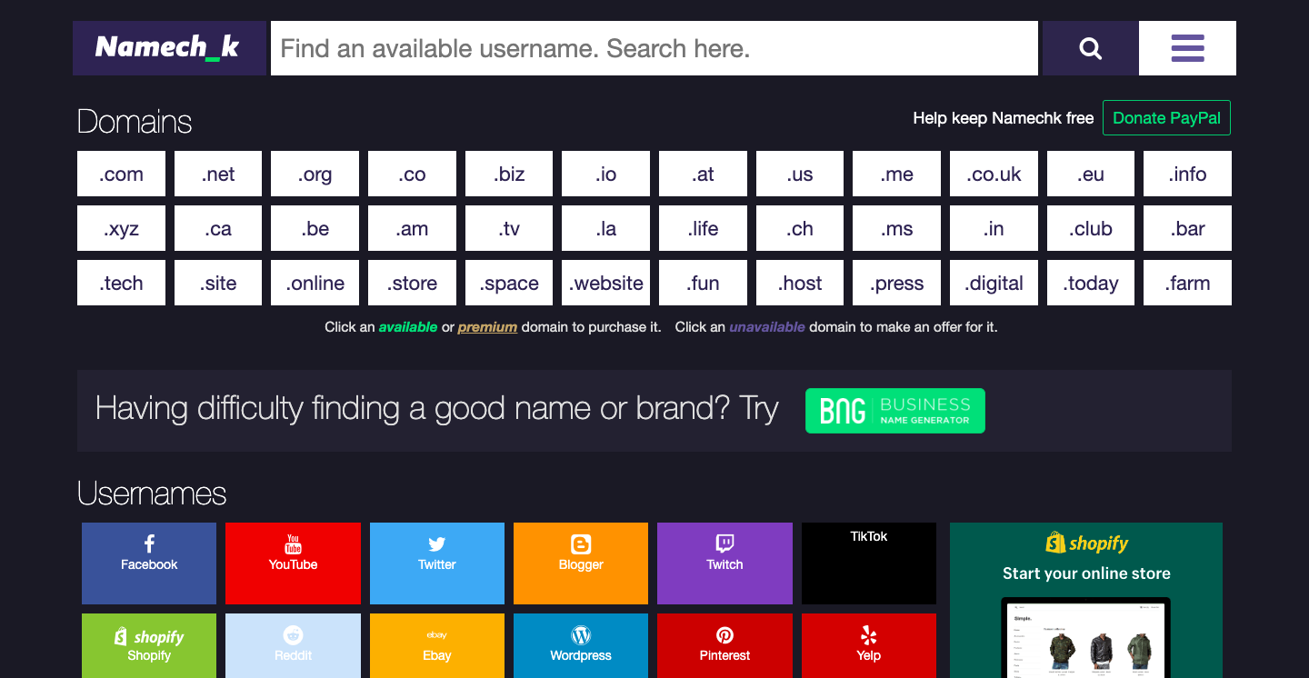This screenshot has width=1309, height=678.
Task: Tap the .farm domain box
Action: click(1187, 283)
